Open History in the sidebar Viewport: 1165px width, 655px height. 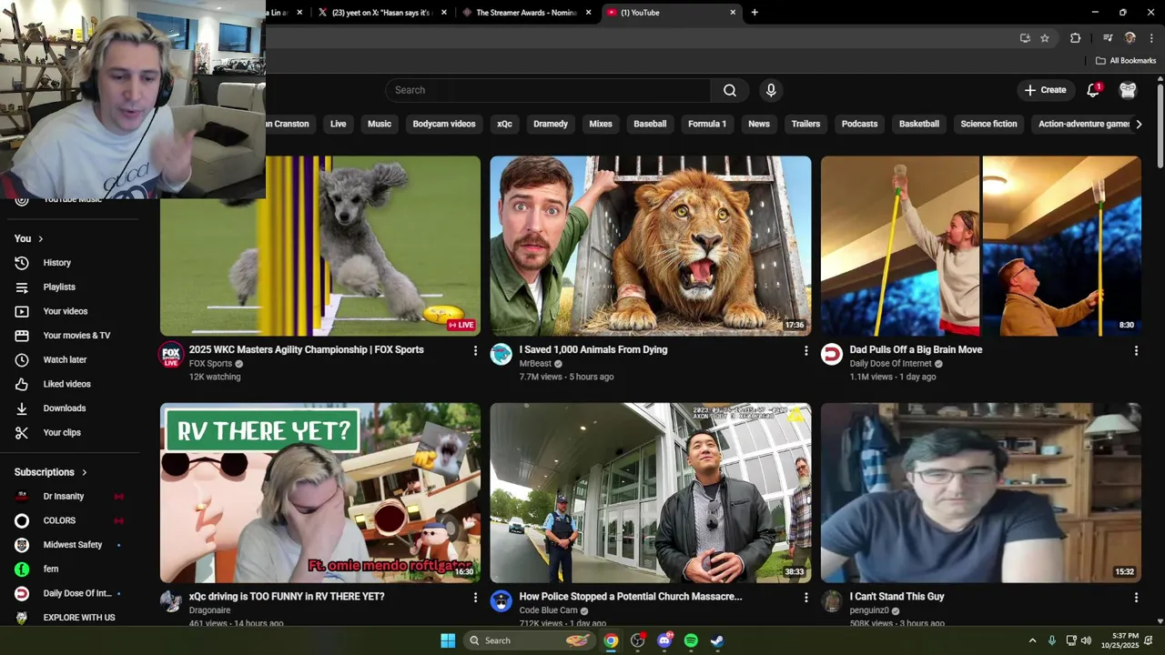[56, 263]
